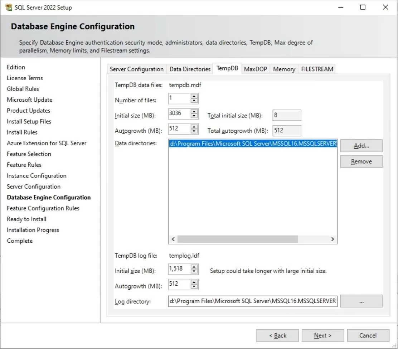Click the Remove button
Viewport: 398px width, 349px height.
point(361,161)
